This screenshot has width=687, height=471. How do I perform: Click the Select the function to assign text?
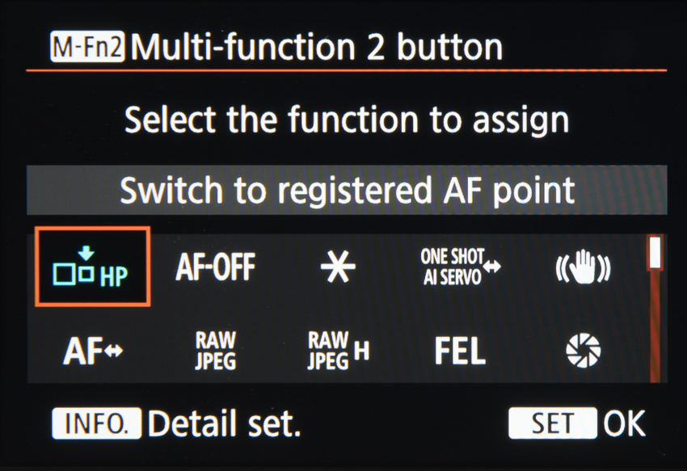(x=347, y=120)
